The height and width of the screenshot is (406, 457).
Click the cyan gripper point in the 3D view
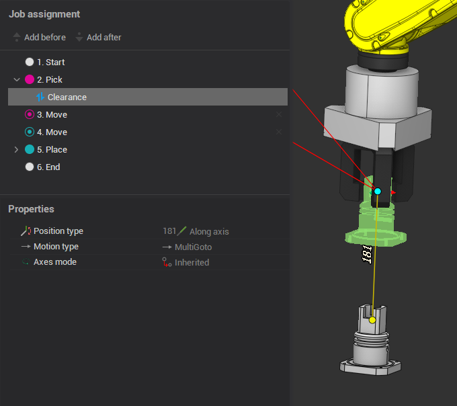pos(378,192)
